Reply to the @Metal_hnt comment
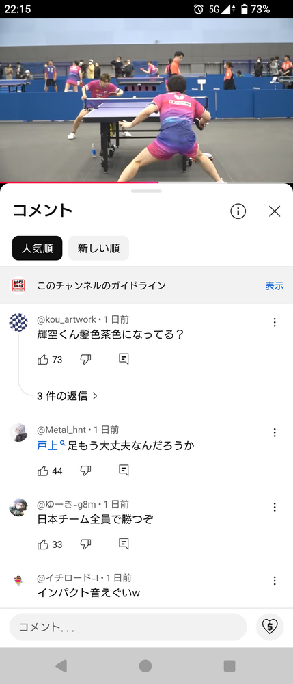 [124, 471]
